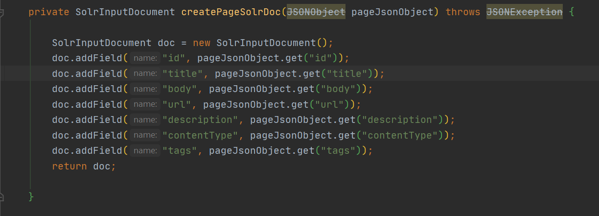Click name: hint on the "id" line
599x216 pixels.
145,58
